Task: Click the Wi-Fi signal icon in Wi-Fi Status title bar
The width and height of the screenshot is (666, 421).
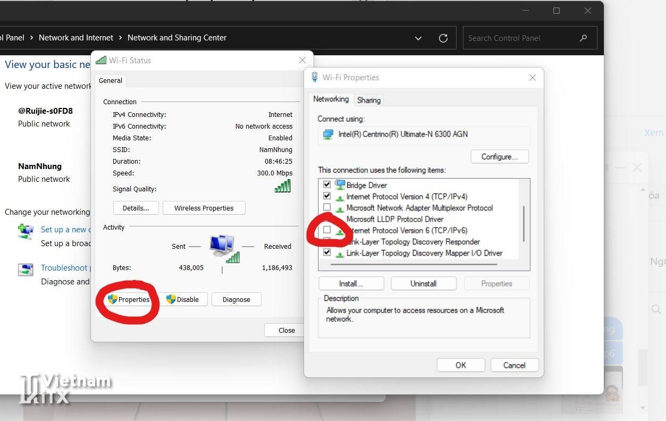Action: pos(101,60)
